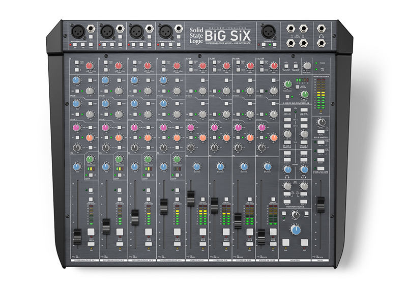This screenshot has width=407, height=285.
Task: Click the Stereo In 5/6 fader cap
Action: click(191, 198)
